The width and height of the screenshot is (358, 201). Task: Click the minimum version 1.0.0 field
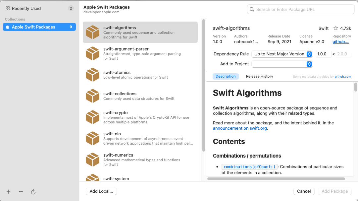[x=323, y=54]
